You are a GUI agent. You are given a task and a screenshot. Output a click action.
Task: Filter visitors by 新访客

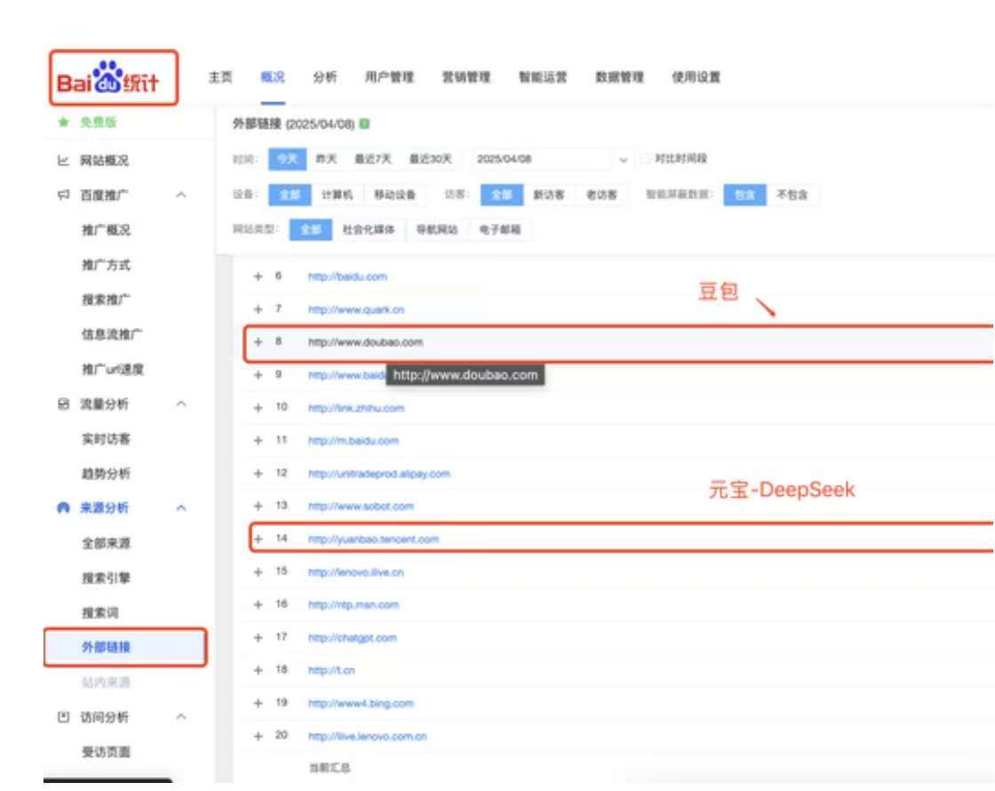point(548,195)
